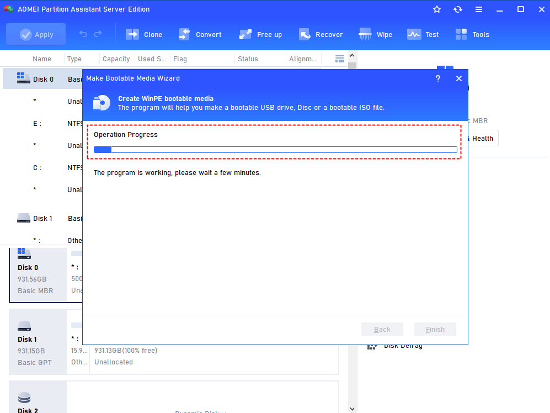The width and height of the screenshot is (550, 413).
Task: Click 'The program is working' status text
Action: point(177,173)
